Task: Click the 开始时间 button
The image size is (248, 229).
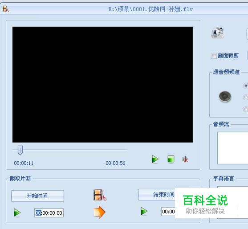Action: (x=38, y=196)
